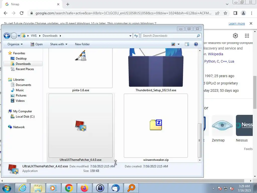Toggle the preview pane
257x193 pixels.
pos(187,44)
